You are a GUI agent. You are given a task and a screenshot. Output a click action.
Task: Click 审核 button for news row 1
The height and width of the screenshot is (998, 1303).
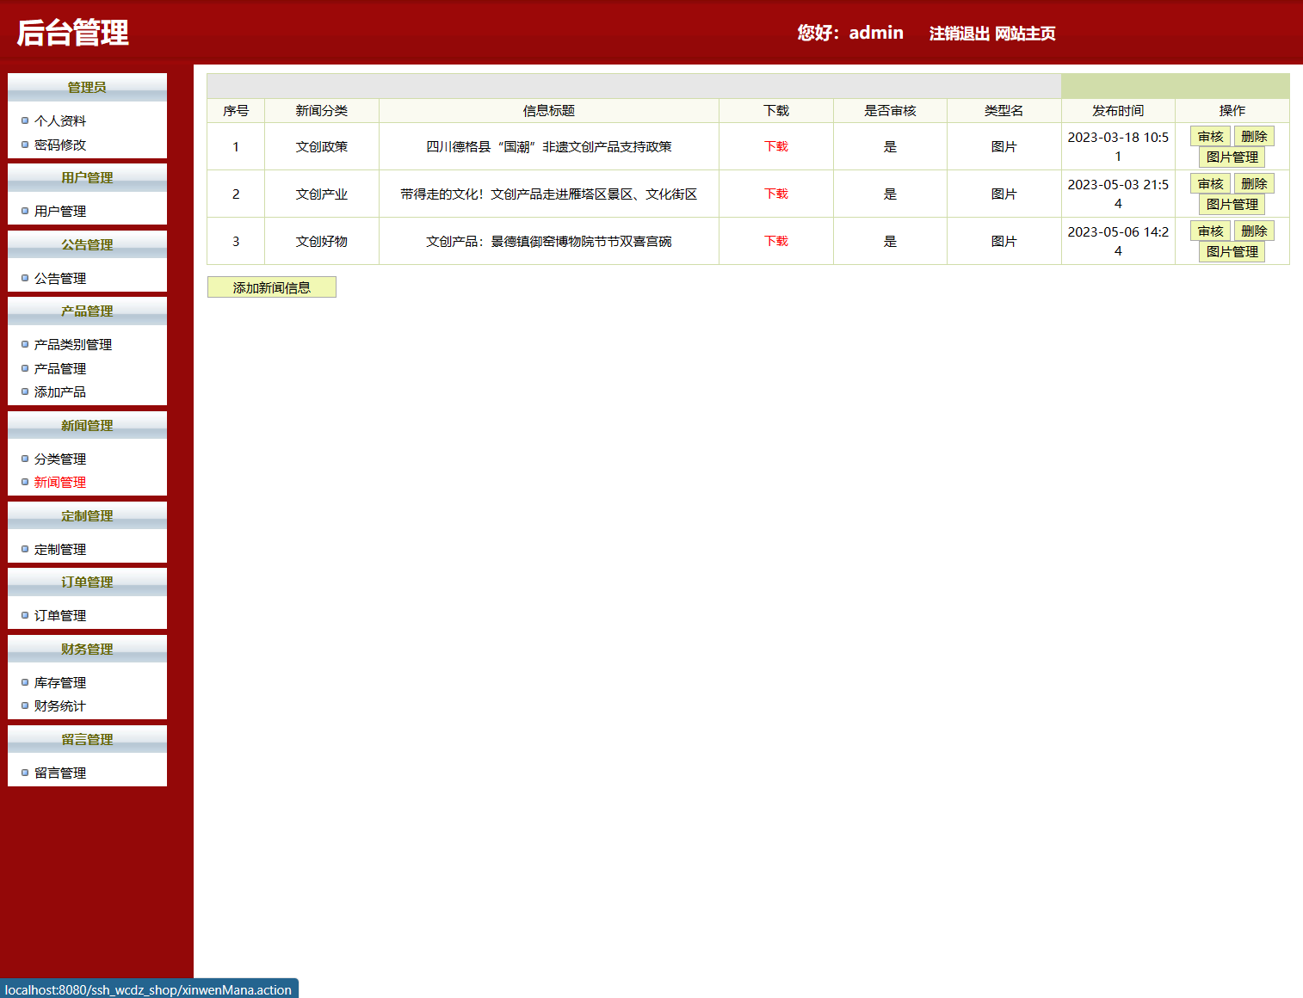(1211, 137)
